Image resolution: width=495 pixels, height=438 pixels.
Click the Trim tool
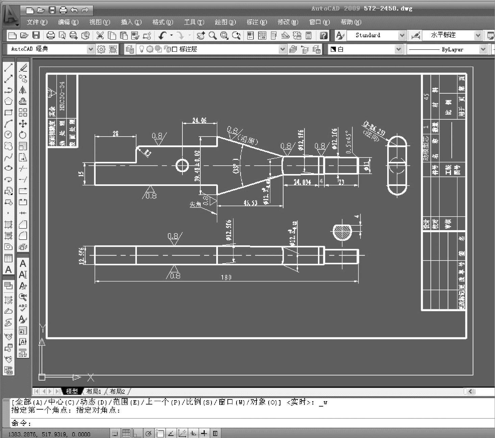(x=23, y=168)
